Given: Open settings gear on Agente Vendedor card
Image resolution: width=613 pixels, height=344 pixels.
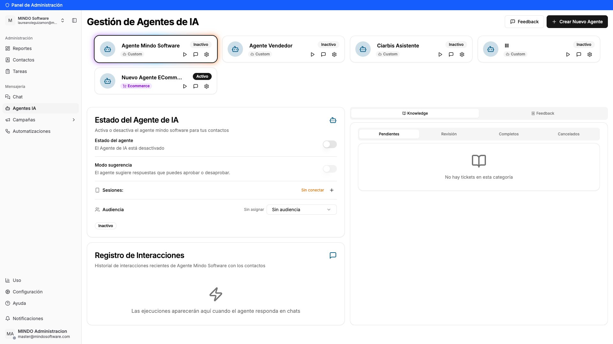Looking at the screenshot, I should click(334, 54).
